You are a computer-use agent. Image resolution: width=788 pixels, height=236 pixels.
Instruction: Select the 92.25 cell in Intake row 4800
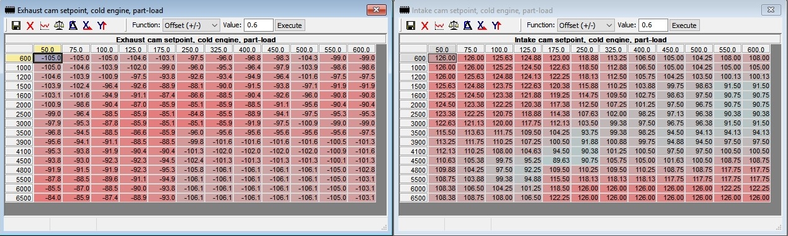coord(528,170)
